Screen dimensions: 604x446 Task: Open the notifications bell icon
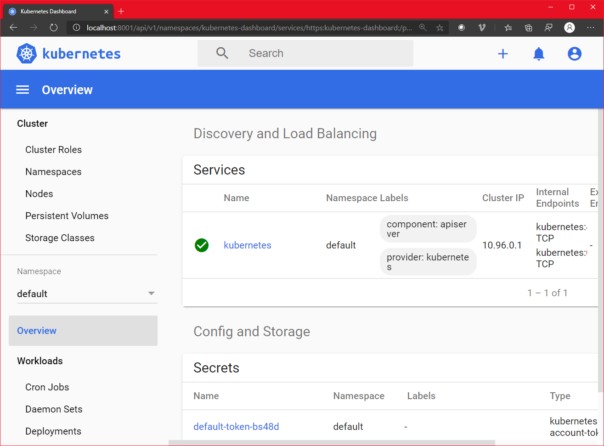(538, 54)
